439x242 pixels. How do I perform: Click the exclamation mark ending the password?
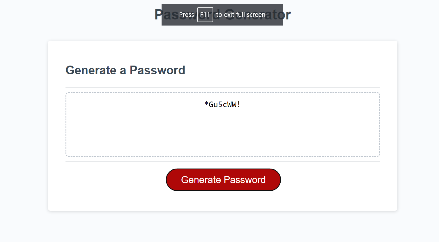pos(239,104)
